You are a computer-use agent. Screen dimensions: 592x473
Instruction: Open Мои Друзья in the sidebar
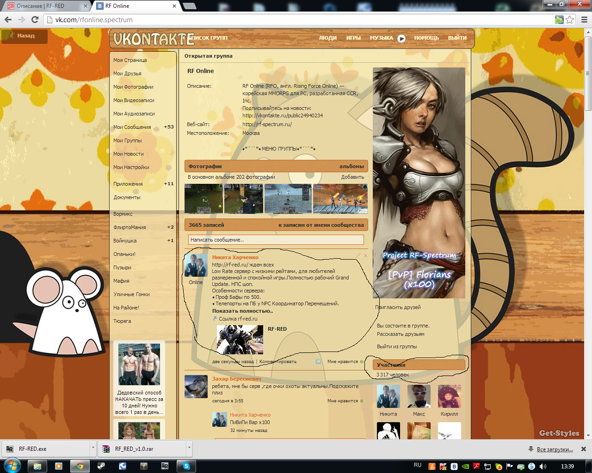click(x=127, y=73)
